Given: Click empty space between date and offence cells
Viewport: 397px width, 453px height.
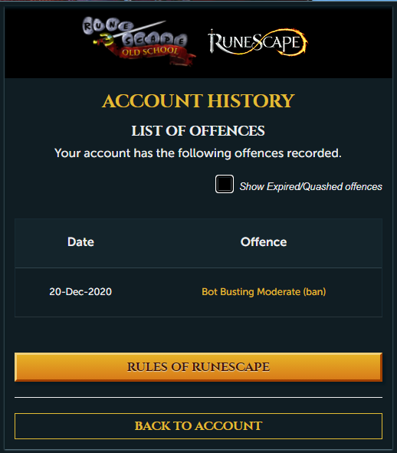Looking at the screenshot, I should (156, 292).
